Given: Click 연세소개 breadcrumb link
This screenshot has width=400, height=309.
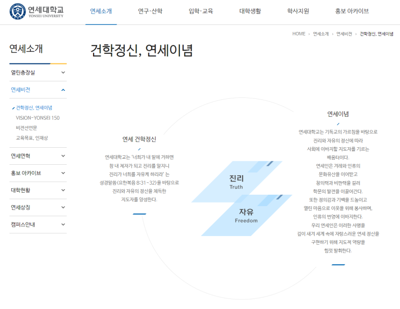Looking at the screenshot, I should pyautogui.click(x=321, y=34).
